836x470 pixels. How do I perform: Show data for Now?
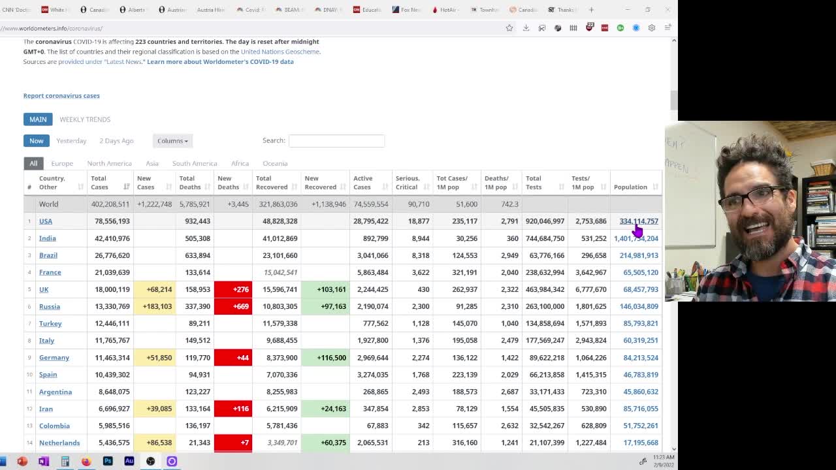36,140
